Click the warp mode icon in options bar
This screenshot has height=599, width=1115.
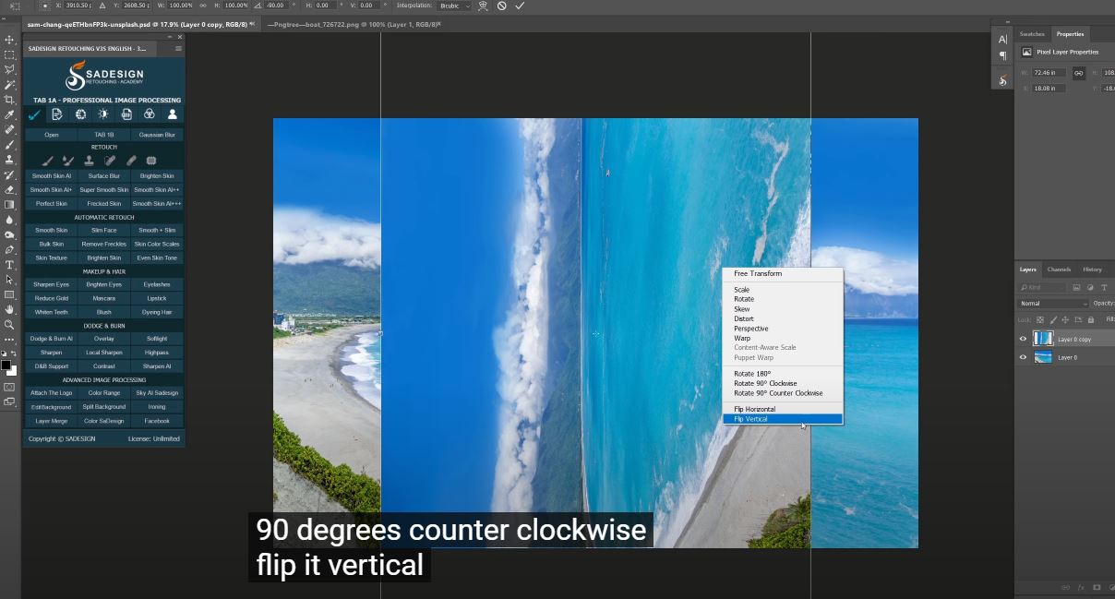coord(483,6)
